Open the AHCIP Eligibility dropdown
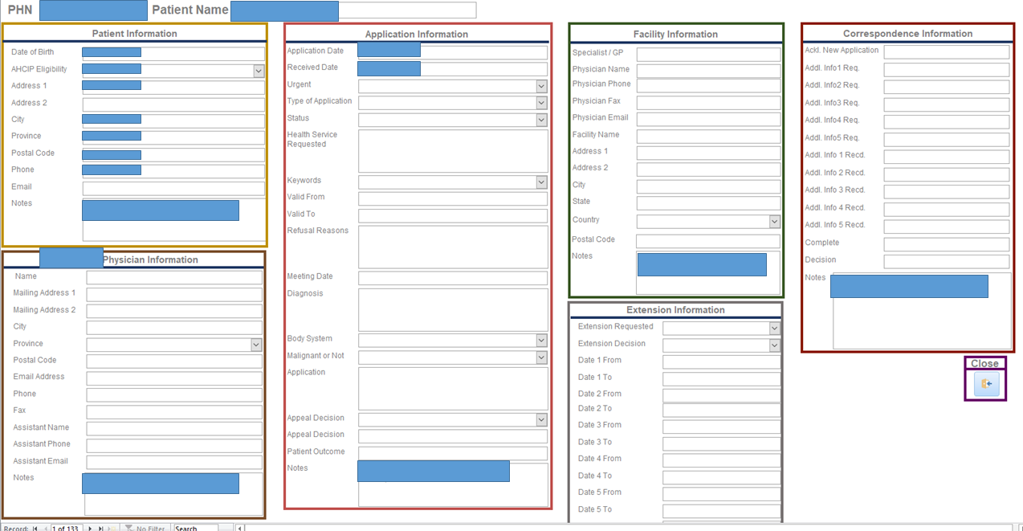Viewport: 1023px width, 531px height. click(x=259, y=71)
